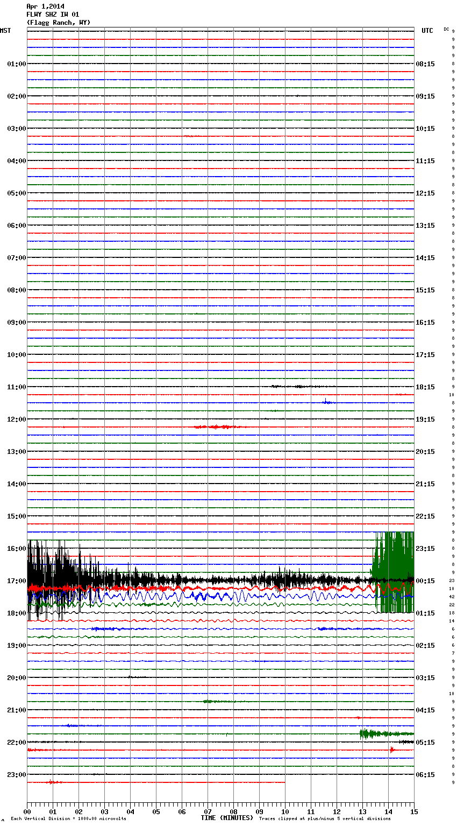Select the MST time label "18:00"
The height and width of the screenshot is (826, 457).
(x=16, y=613)
